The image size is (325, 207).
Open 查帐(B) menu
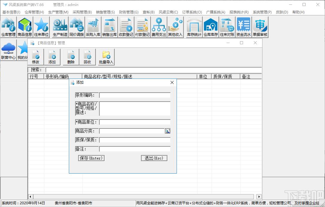tap(149, 12)
